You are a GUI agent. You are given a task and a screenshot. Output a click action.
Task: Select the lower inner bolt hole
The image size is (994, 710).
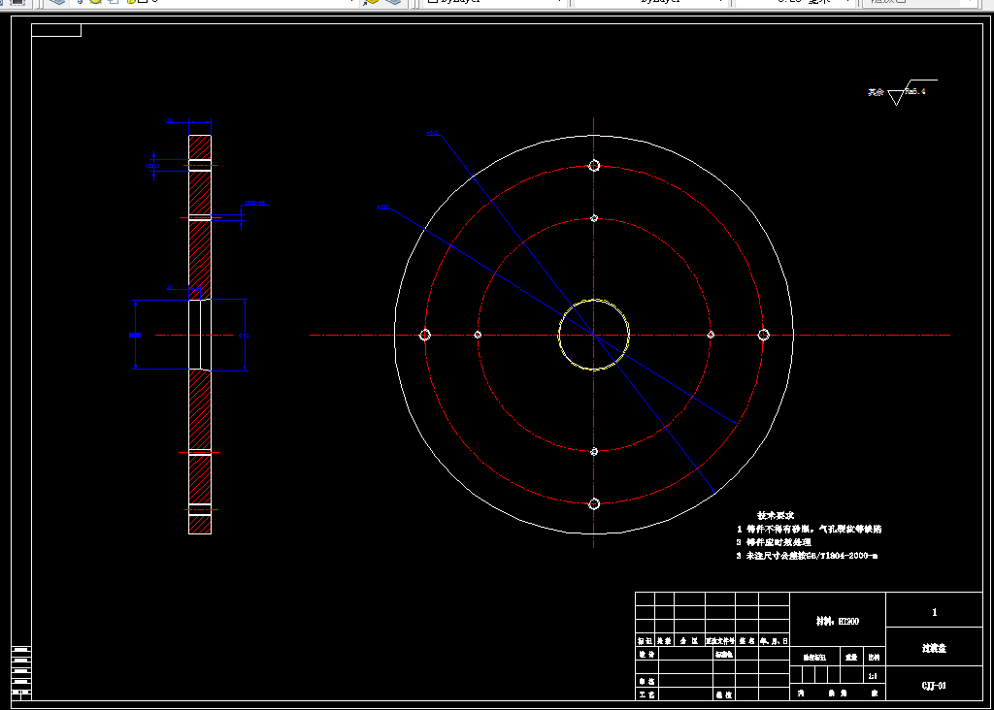(594, 452)
